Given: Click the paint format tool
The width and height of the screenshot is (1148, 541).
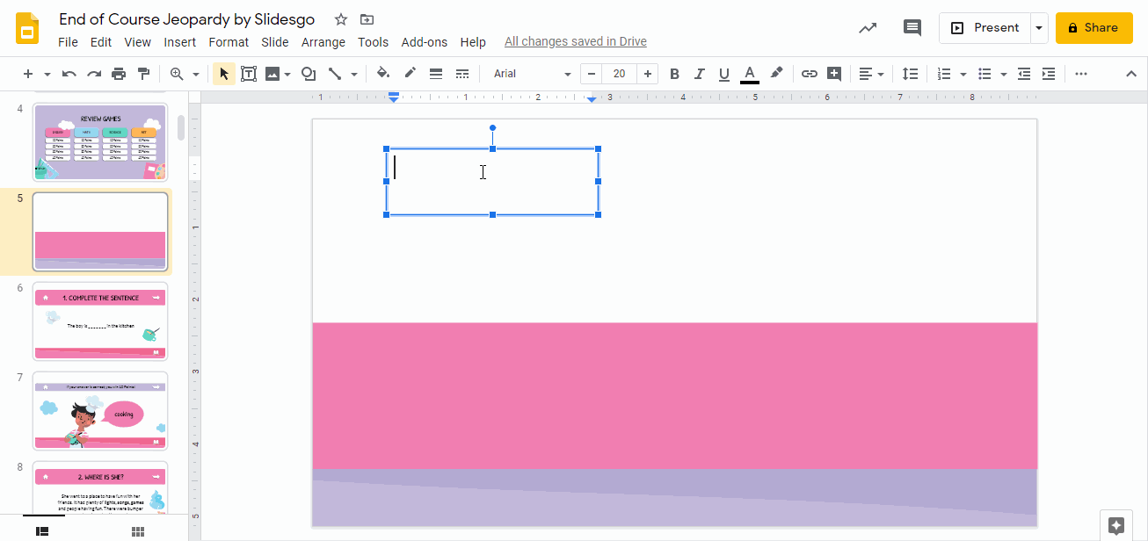Looking at the screenshot, I should tap(143, 73).
